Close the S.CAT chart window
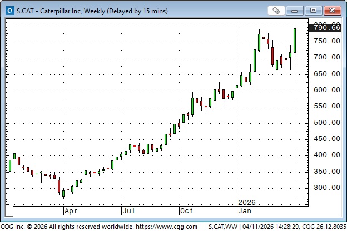347x231 pixels. click(331, 10)
